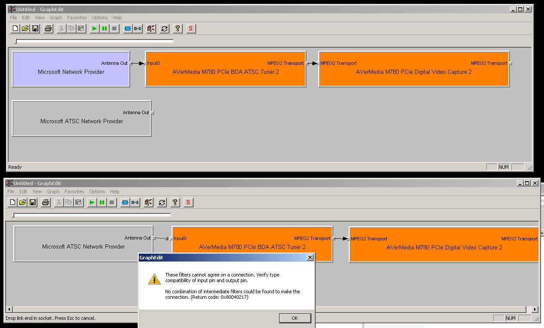Click seek slider thumb in upper GraphEdit window
The height and width of the screenshot is (328, 544).
point(16,41)
